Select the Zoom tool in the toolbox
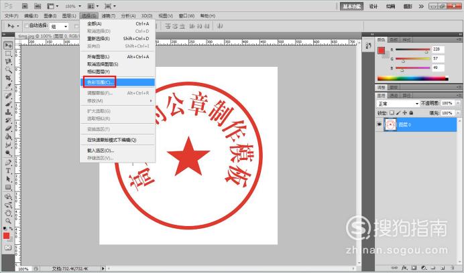Image resolution: width=464 pixels, height=273 pixels. (x=8, y=221)
